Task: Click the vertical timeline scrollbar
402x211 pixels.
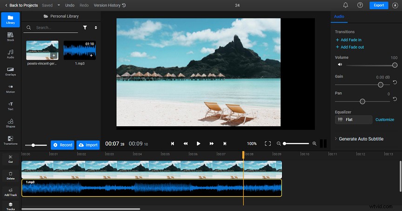Action: click(400, 176)
